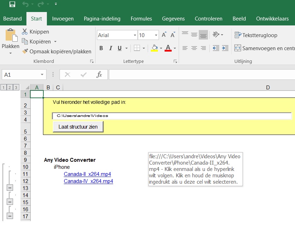Open the Formules ribbon tab

coord(141,19)
